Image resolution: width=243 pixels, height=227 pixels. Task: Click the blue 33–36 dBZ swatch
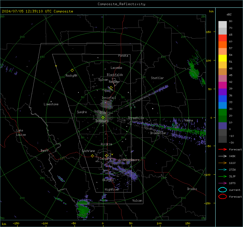pos(222,99)
